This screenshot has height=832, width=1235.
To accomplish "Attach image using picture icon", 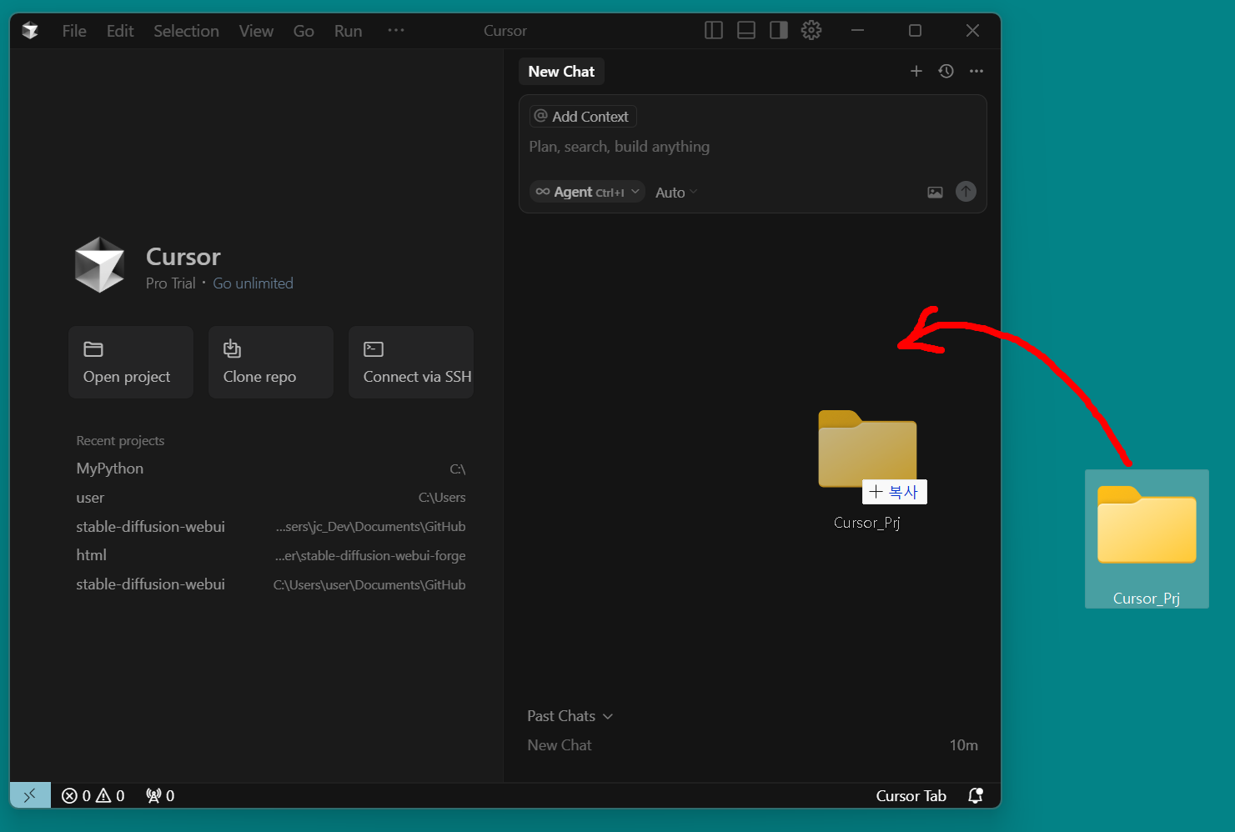I will [936, 193].
